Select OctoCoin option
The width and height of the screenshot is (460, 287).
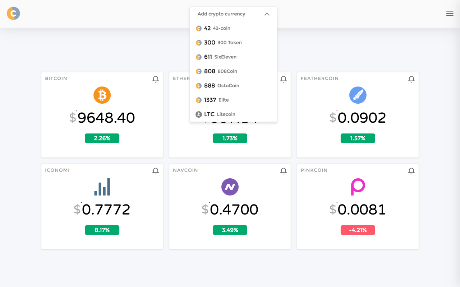coord(233,86)
